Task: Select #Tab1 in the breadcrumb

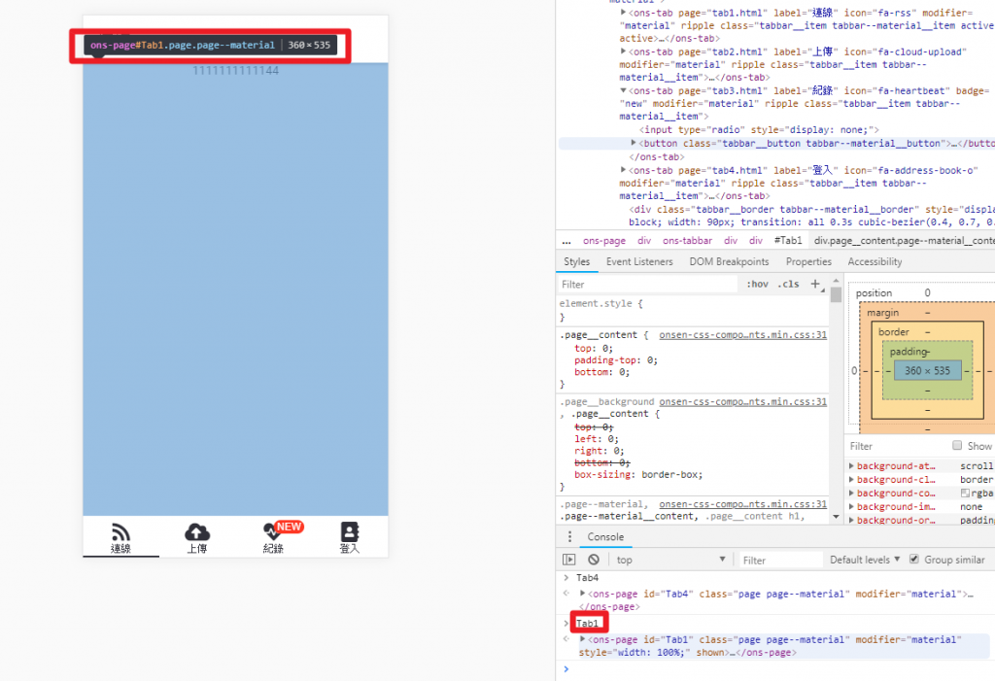Action: pyautogui.click(x=787, y=241)
